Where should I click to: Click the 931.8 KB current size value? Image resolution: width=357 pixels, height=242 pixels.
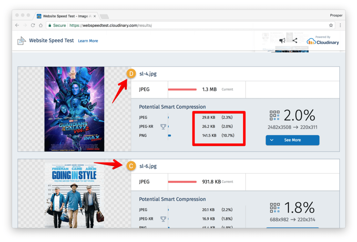pyautogui.click(x=211, y=182)
